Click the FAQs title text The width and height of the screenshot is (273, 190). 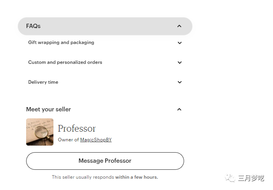coord(33,26)
